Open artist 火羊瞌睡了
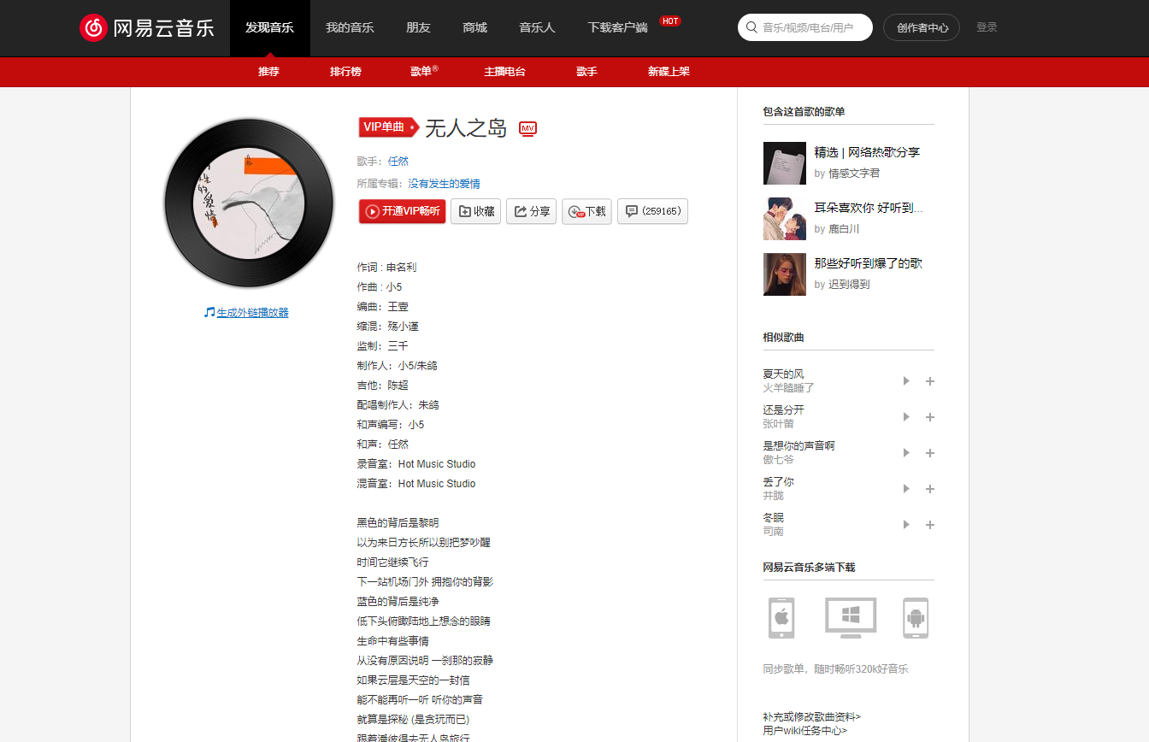1149x742 pixels. pyautogui.click(x=789, y=388)
